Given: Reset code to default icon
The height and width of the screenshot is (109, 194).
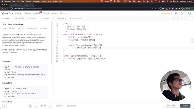Looking at the screenshot, I should pyautogui.click(x=182, y=18).
